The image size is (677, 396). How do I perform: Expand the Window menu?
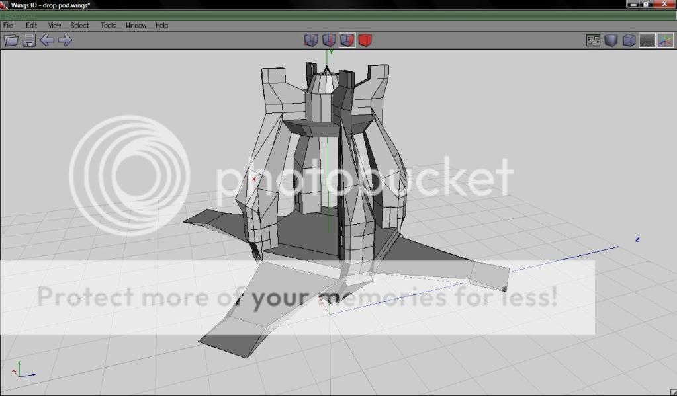(136, 26)
